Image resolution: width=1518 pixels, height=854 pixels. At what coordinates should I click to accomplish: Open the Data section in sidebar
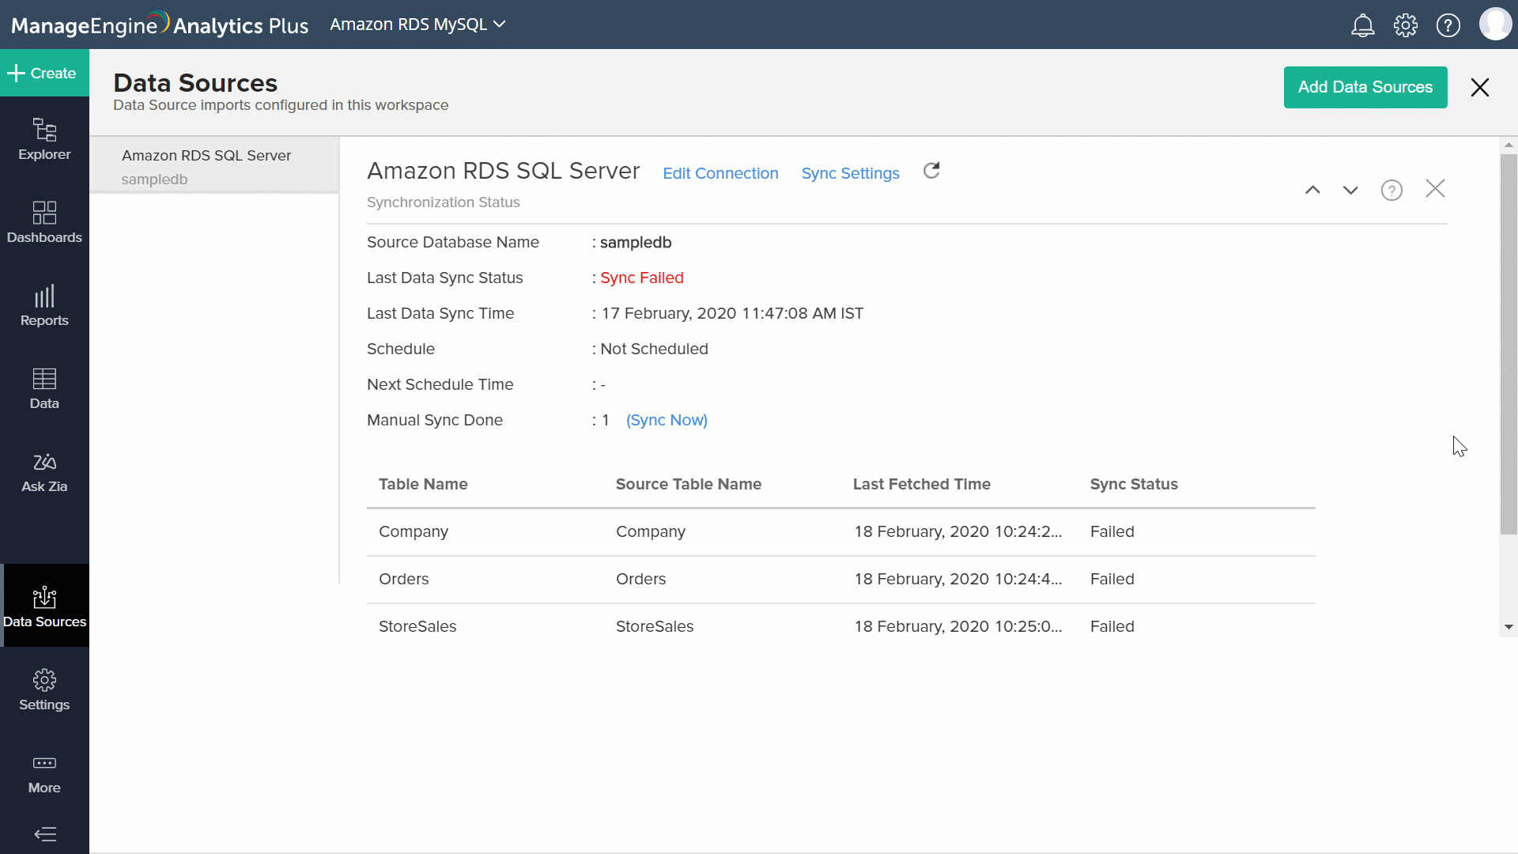[x=44, y=388]
